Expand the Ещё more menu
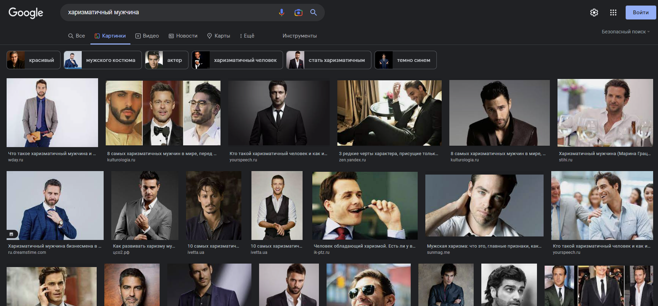This screenshot has height=306, width=658. [247, 36]
